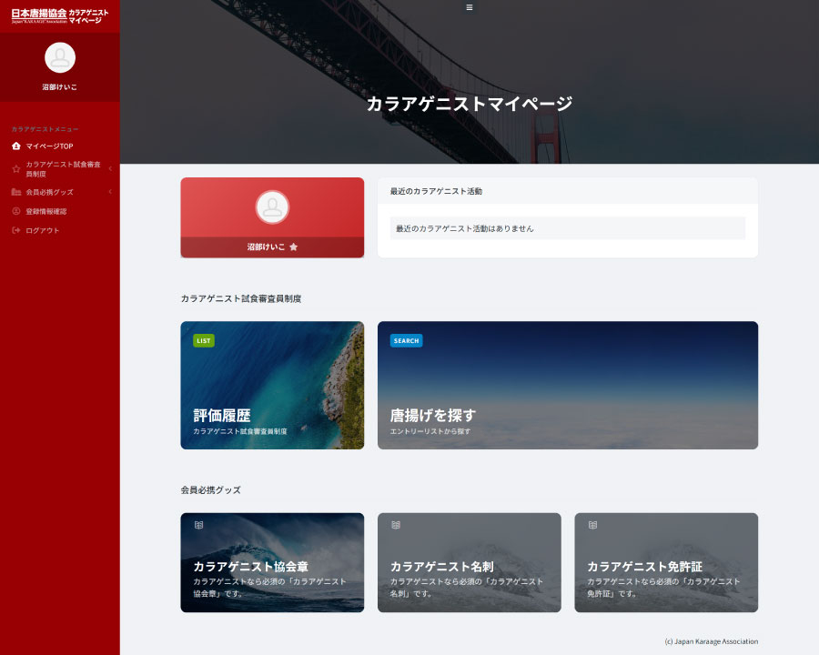
Task: Click the book icon on カラアゲニスト名刺 card
Action: tap(396, 525)
